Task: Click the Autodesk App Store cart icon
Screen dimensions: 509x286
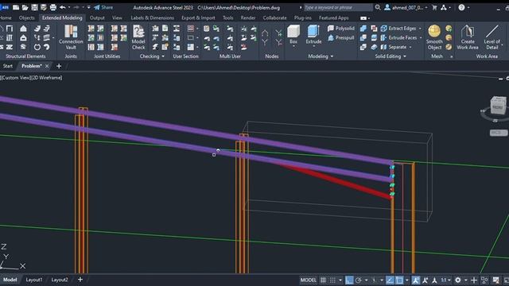Action: (x=434, y=7)
